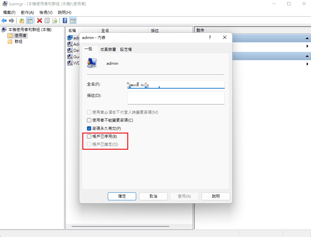Screen dimensions: 311x237
Task: Click into the 描述(D) text field
Action: [x=176, y=98]
